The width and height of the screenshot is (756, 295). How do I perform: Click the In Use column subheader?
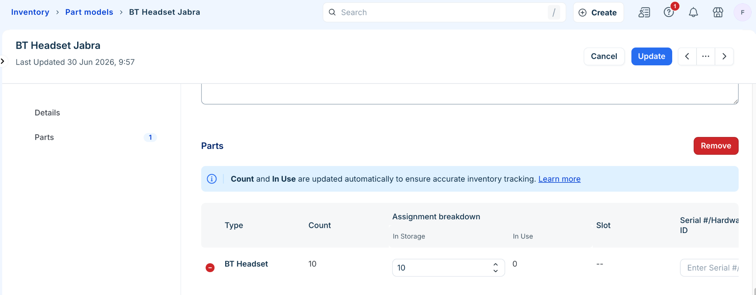tap(523, 236)
